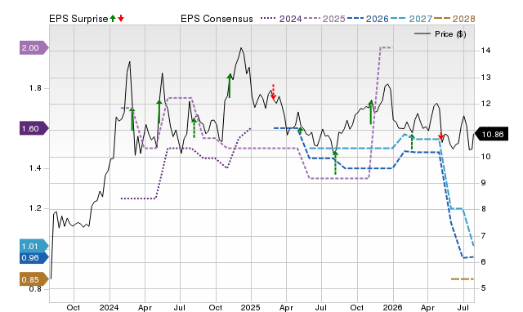Click the Apr label right after 2024
Image resolution: width=523 pixels, height=312 pixels.
145,307
